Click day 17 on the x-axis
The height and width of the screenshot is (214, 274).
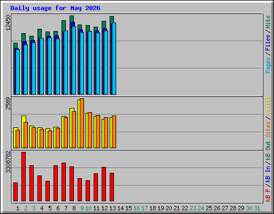[144, 208]
